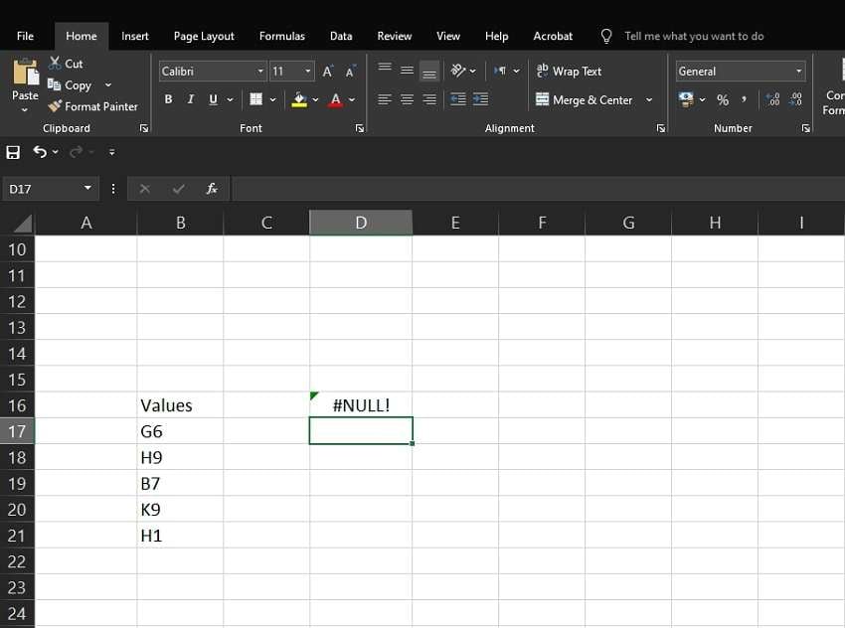Screen dimensions: 845x628
Task: Click the text direction icon
Action: 500,71
